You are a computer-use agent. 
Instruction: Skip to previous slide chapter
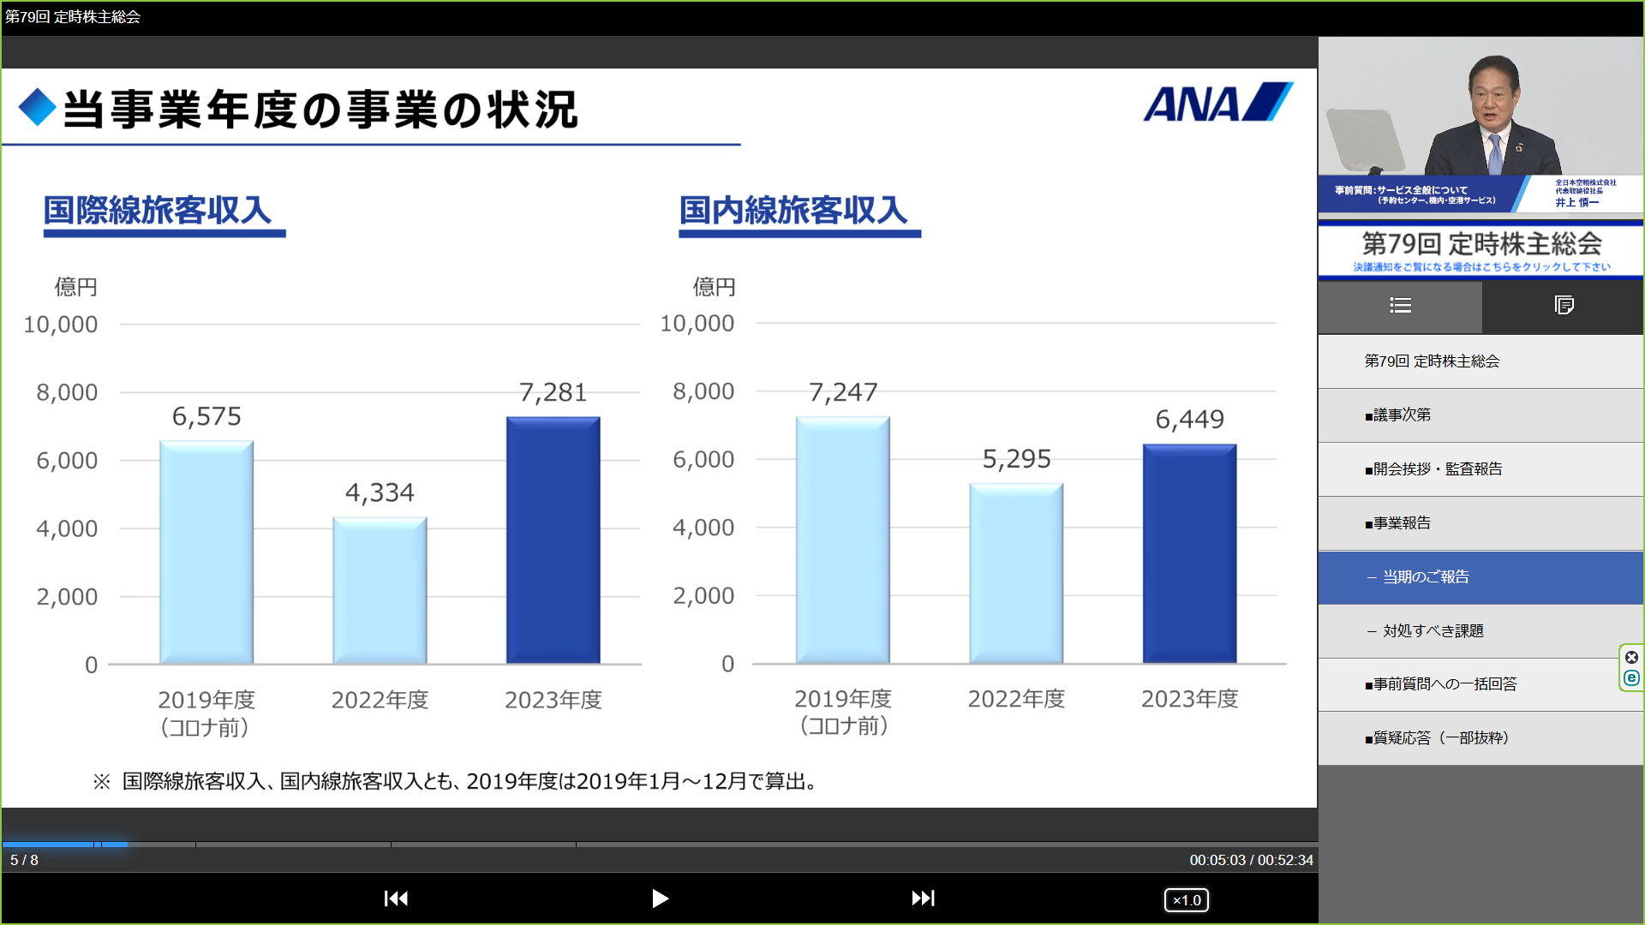(x=396, y=898)
